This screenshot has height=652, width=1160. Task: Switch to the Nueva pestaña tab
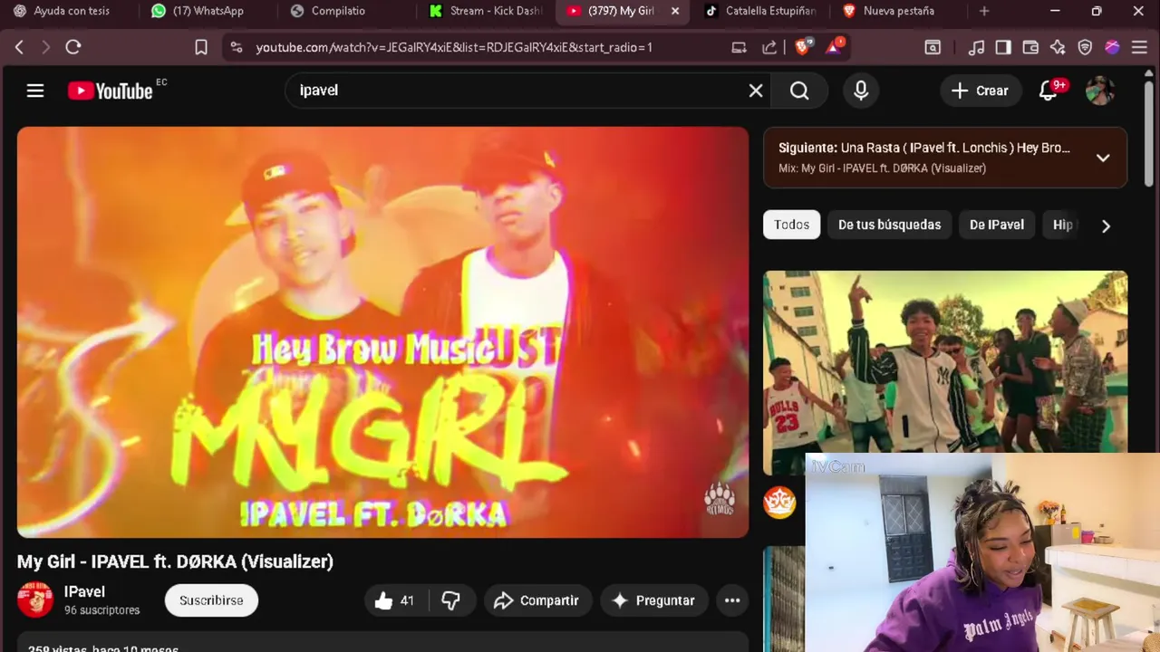[897, 11]
